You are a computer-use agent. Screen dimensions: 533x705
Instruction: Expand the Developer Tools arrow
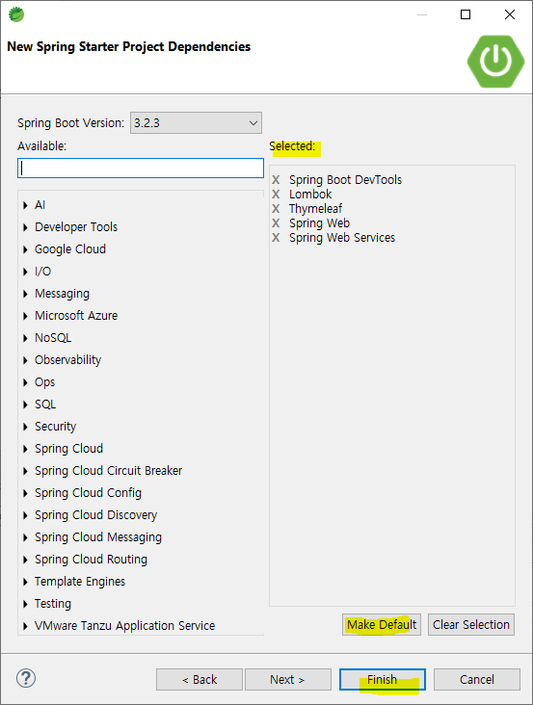pos(25,227)
